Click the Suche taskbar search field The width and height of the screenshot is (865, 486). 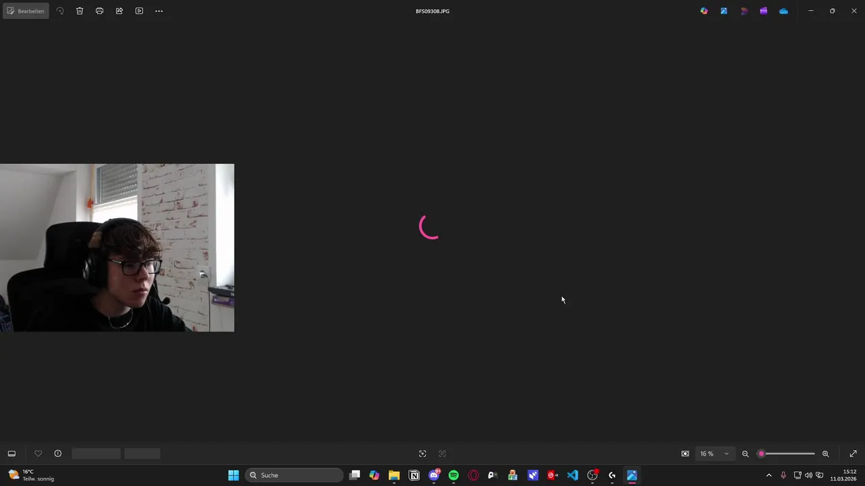pos(294,475)
